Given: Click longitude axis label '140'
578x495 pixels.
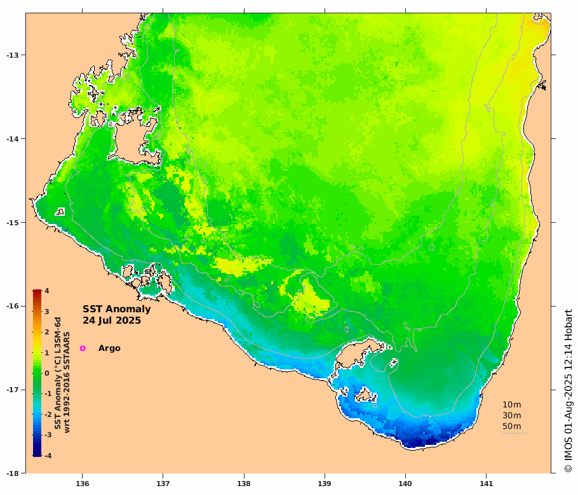Looking at the screenshot, I should pyautogui.click(x=405, y=484).
